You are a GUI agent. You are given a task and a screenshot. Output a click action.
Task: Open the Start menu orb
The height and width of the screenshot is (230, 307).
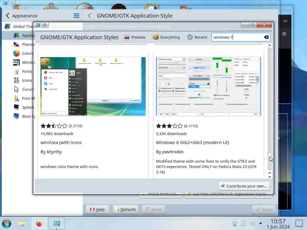point(7,223)
